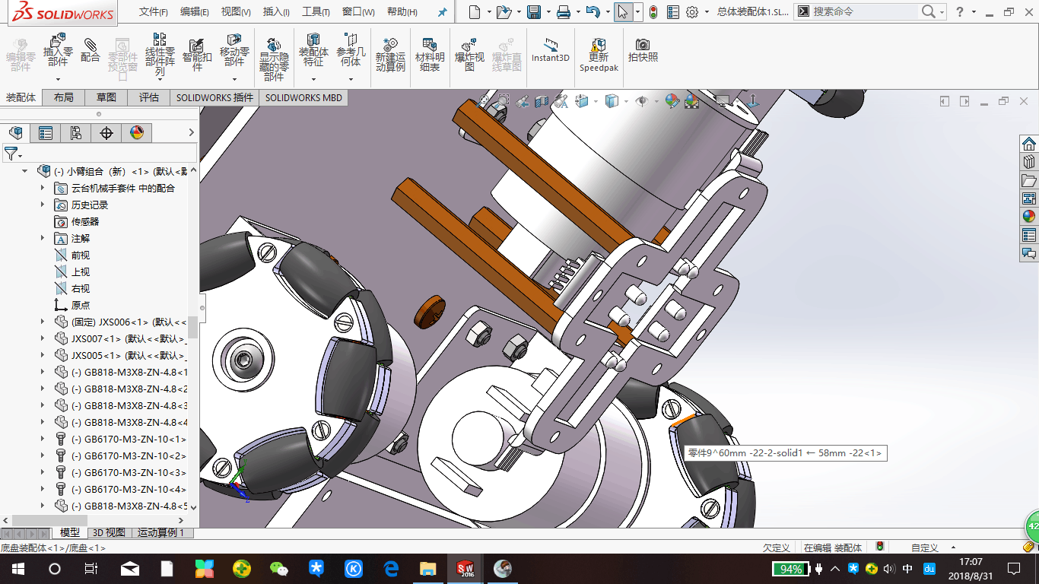The height and width of the screenshot is (584, 1039).
Task: Collapse the 小臂组合 (新) tree node
Action: point(25,171)
